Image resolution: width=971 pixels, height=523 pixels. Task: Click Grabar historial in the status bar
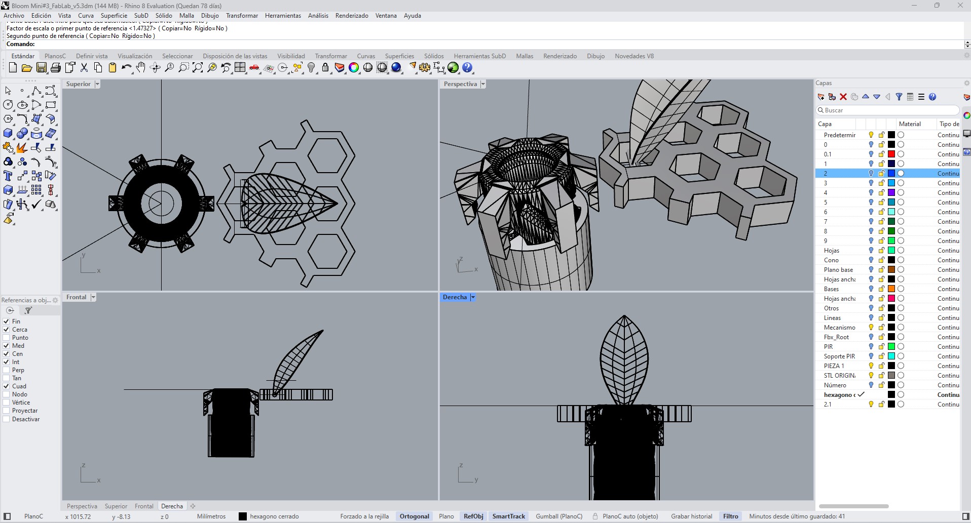[691, 516]
